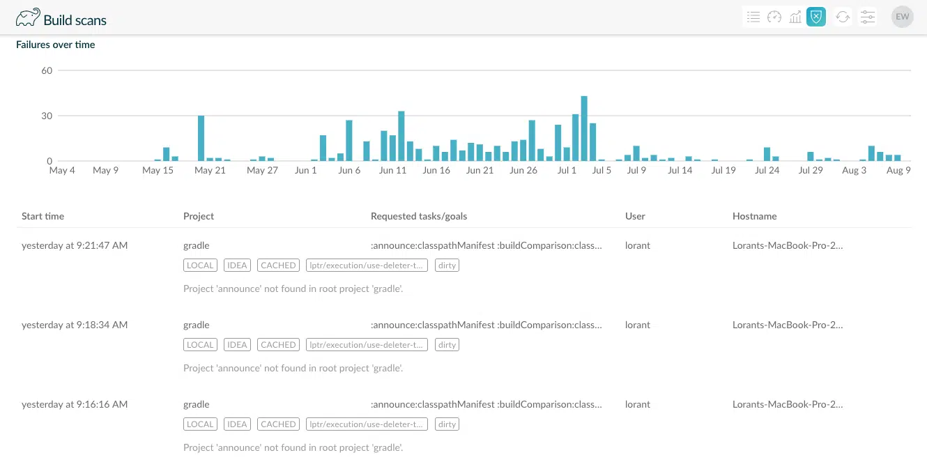927x462 pixels.
Task: Open the trends bar chart icon
Action: 795,17
